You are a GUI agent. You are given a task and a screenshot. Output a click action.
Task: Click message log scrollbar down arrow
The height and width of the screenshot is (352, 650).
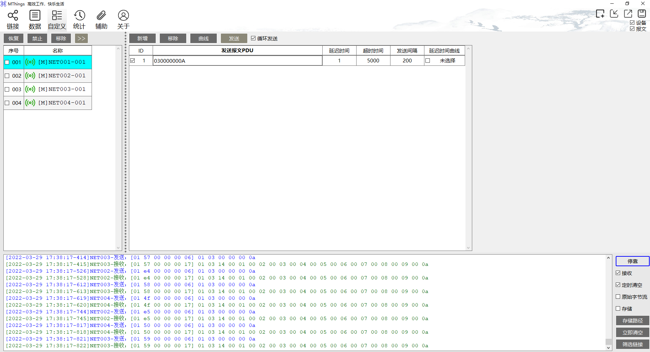tap(608, 348)
